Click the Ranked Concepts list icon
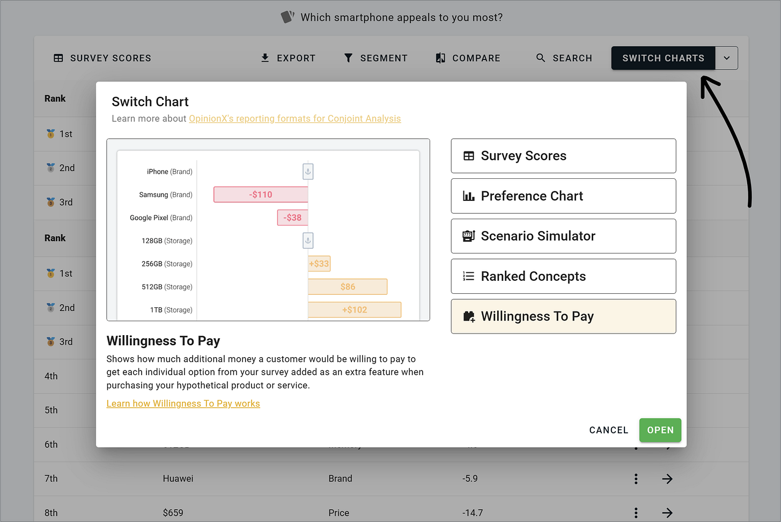Image resolution: width=781 pixels, height=522 pixels. click(x=469, y=276)
